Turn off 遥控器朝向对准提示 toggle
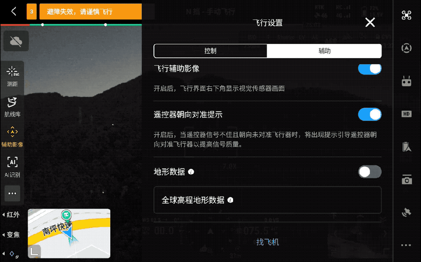Image resolution: width=421 pixels, height=262 pixels. (370, 114)
